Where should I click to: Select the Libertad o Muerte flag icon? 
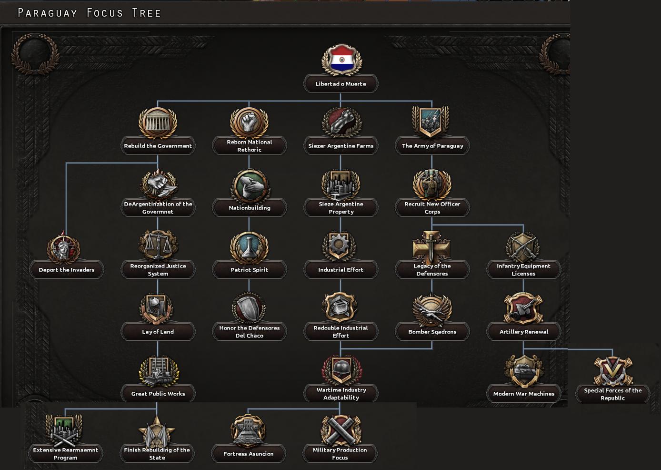pos(341,60)
